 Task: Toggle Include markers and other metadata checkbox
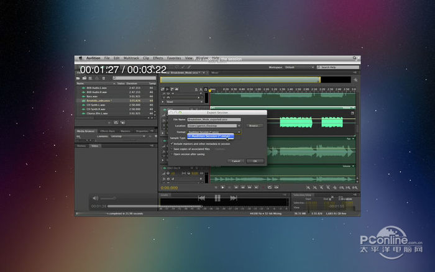pos(172,143)
